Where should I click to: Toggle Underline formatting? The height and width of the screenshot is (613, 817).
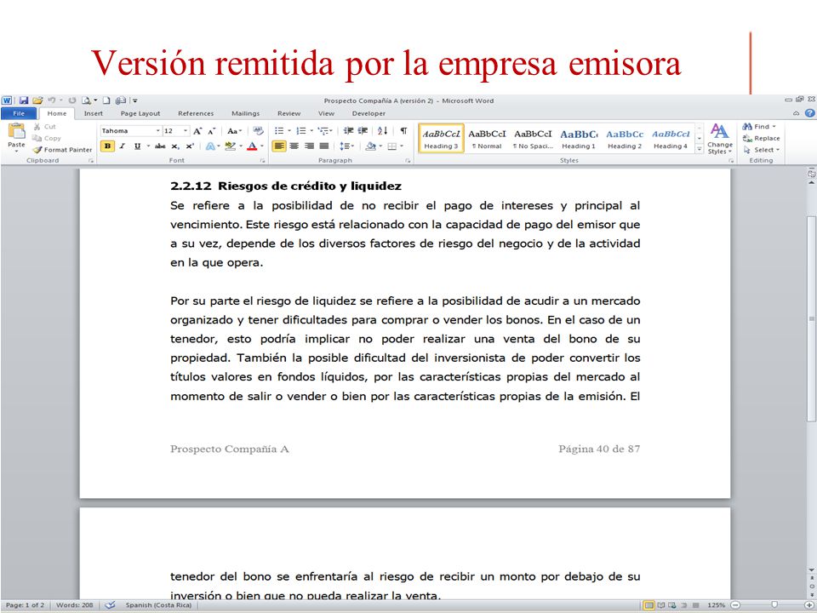pyautogui.click(x=137, y=146)
